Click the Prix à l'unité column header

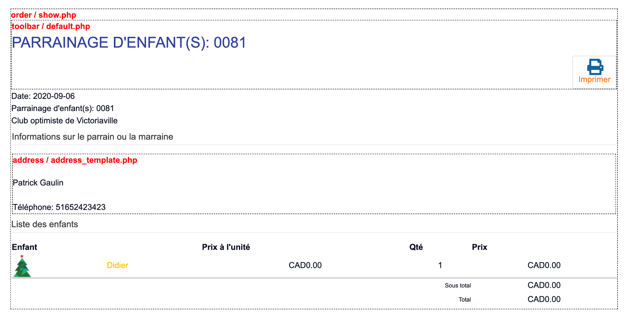[x=226, y=247]
